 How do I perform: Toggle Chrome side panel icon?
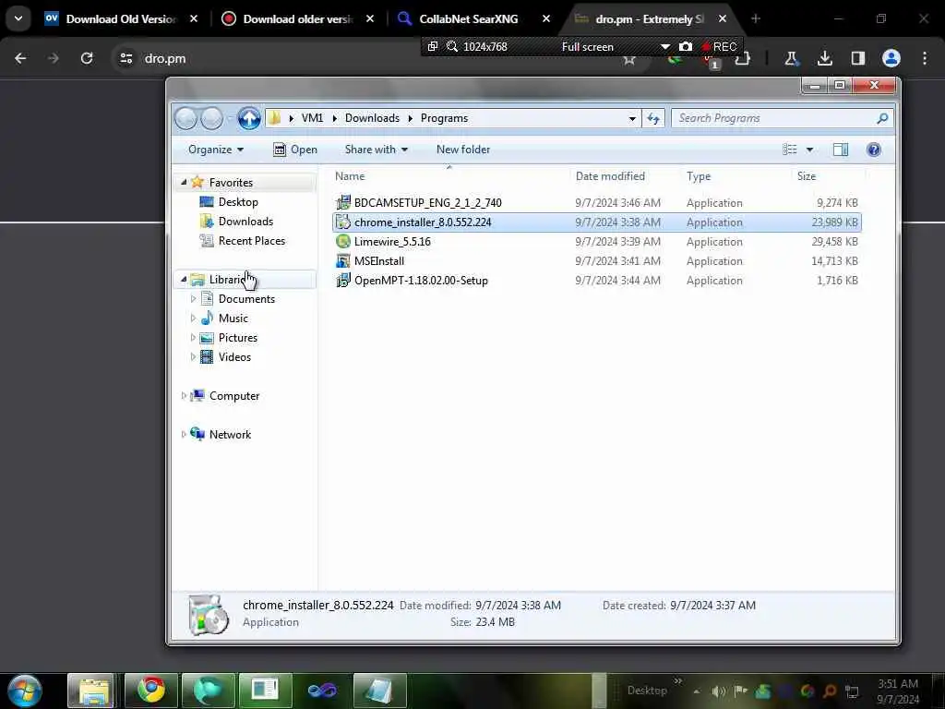857,58
